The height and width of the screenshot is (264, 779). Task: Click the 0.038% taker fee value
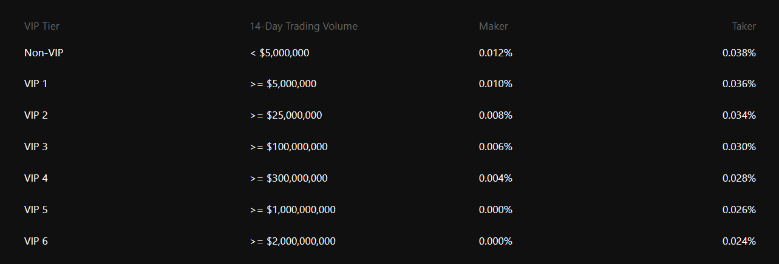click(x=739, y=53)
